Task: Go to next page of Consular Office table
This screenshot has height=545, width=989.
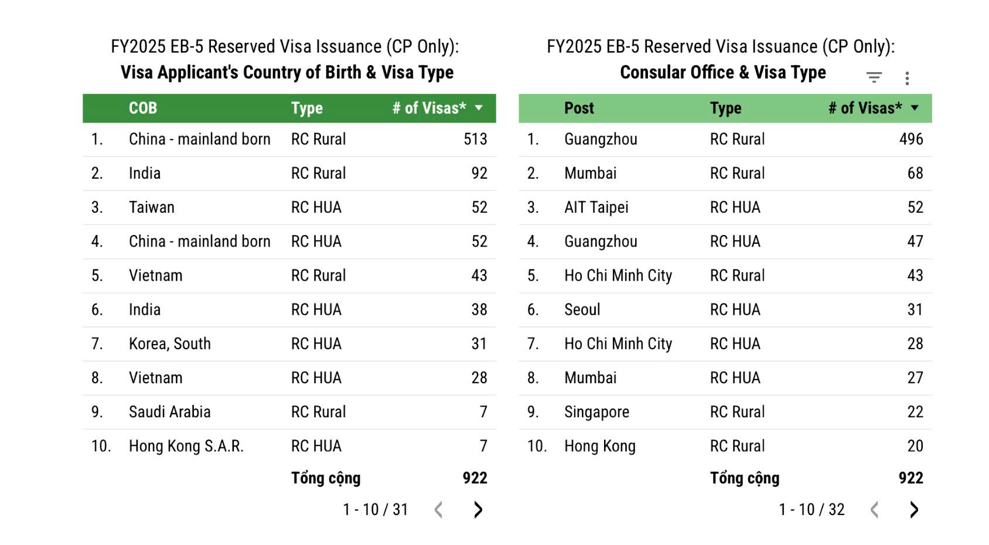Action: (914, 510)
